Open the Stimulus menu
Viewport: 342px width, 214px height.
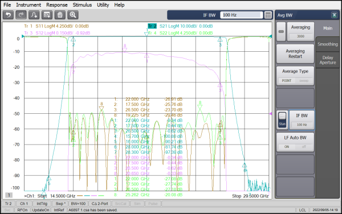click(x=82, y=5)
